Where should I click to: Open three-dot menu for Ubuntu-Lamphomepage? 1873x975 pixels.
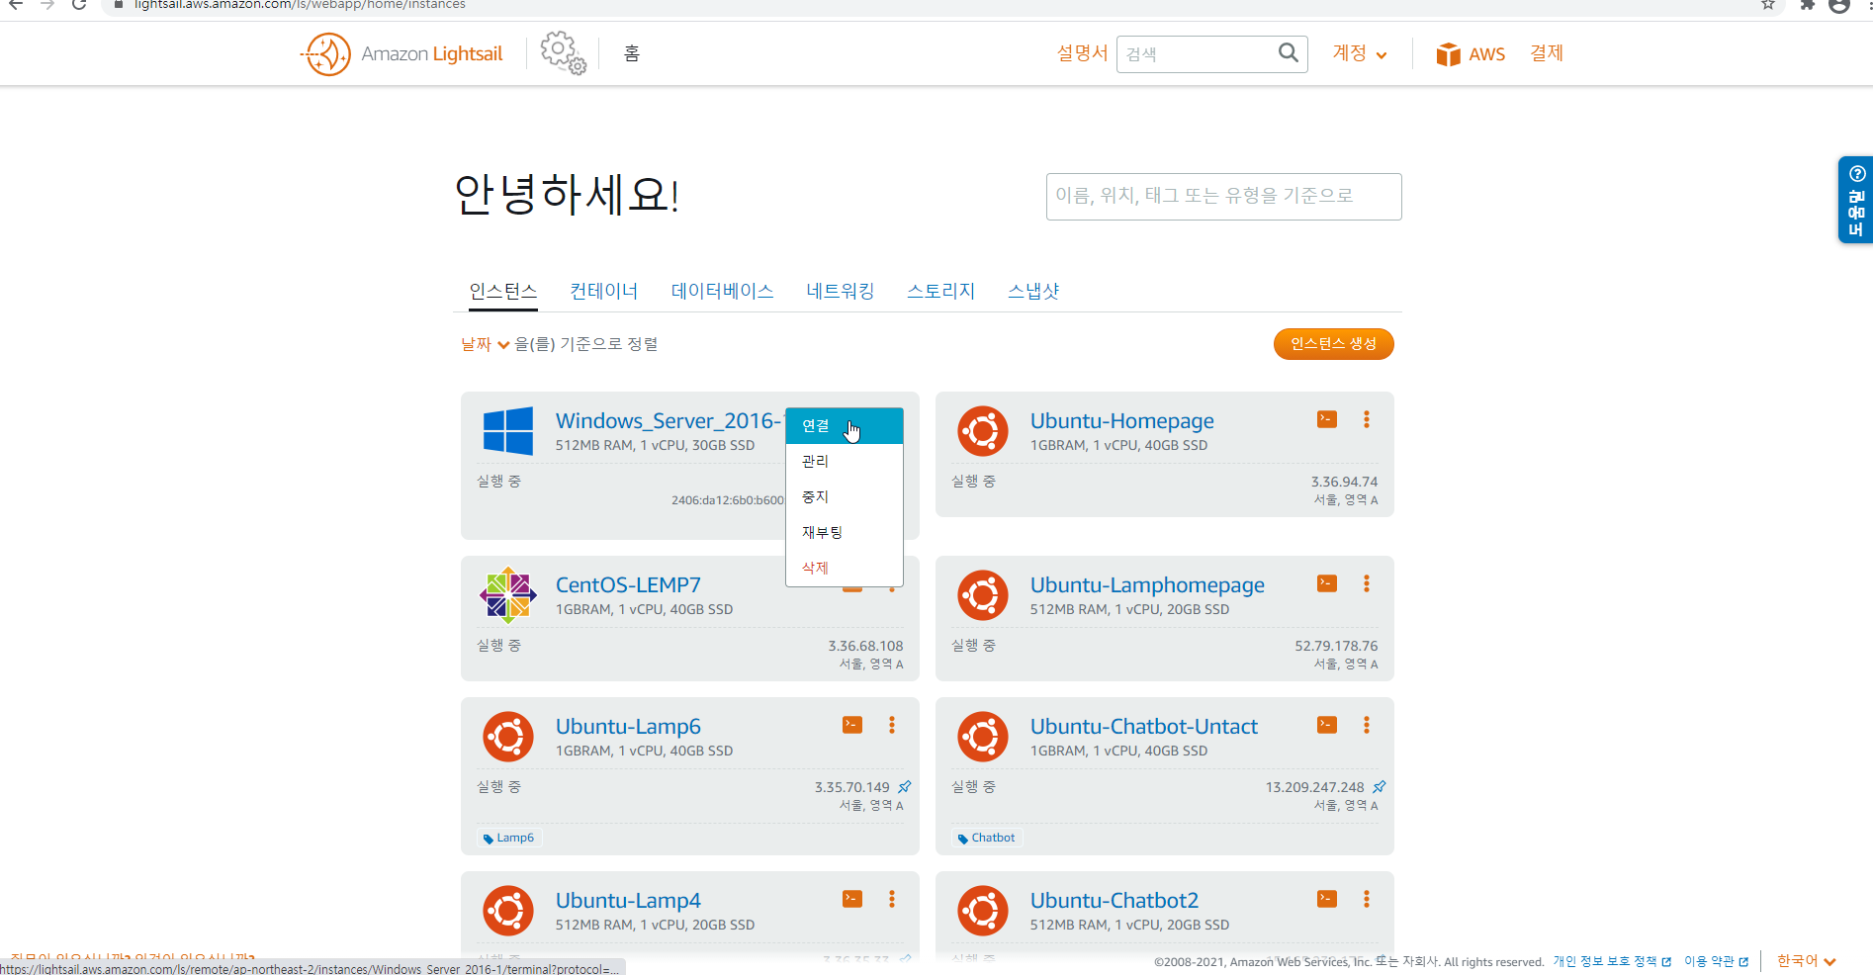click(x=1367, y=583)
